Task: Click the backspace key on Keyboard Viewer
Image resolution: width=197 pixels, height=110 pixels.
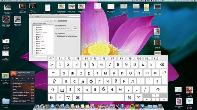Action: point(162,64)
